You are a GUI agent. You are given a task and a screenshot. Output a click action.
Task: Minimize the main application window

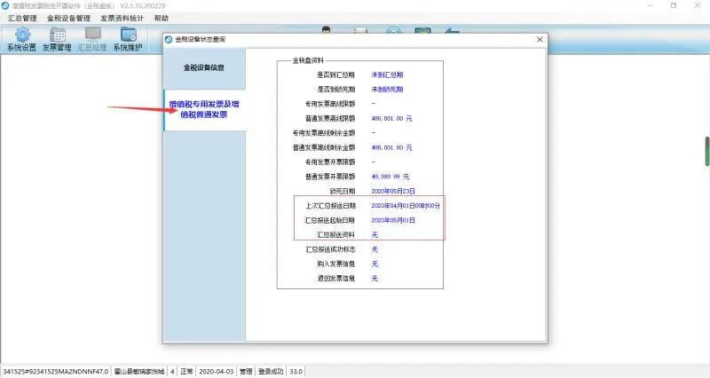click(651, 5)
